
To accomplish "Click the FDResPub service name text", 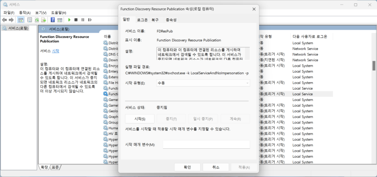I will point(164,31).
